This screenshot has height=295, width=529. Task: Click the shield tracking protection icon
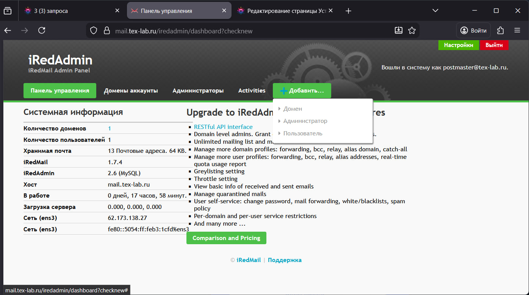click(94, 31)
